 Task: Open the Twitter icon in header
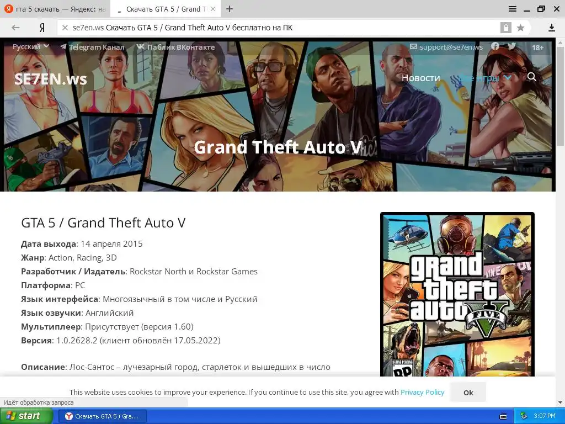tap(511, 46)
